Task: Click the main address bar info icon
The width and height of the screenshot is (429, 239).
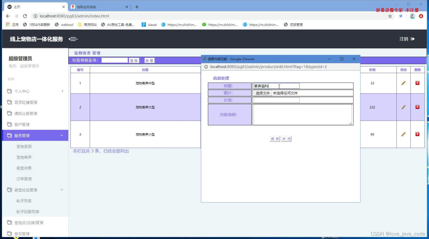Action: [35, 16]
